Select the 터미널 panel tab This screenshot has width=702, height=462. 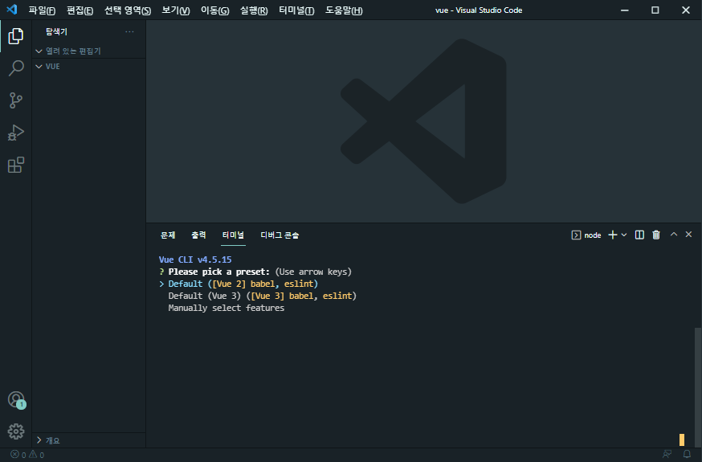(x=233, y=235)
